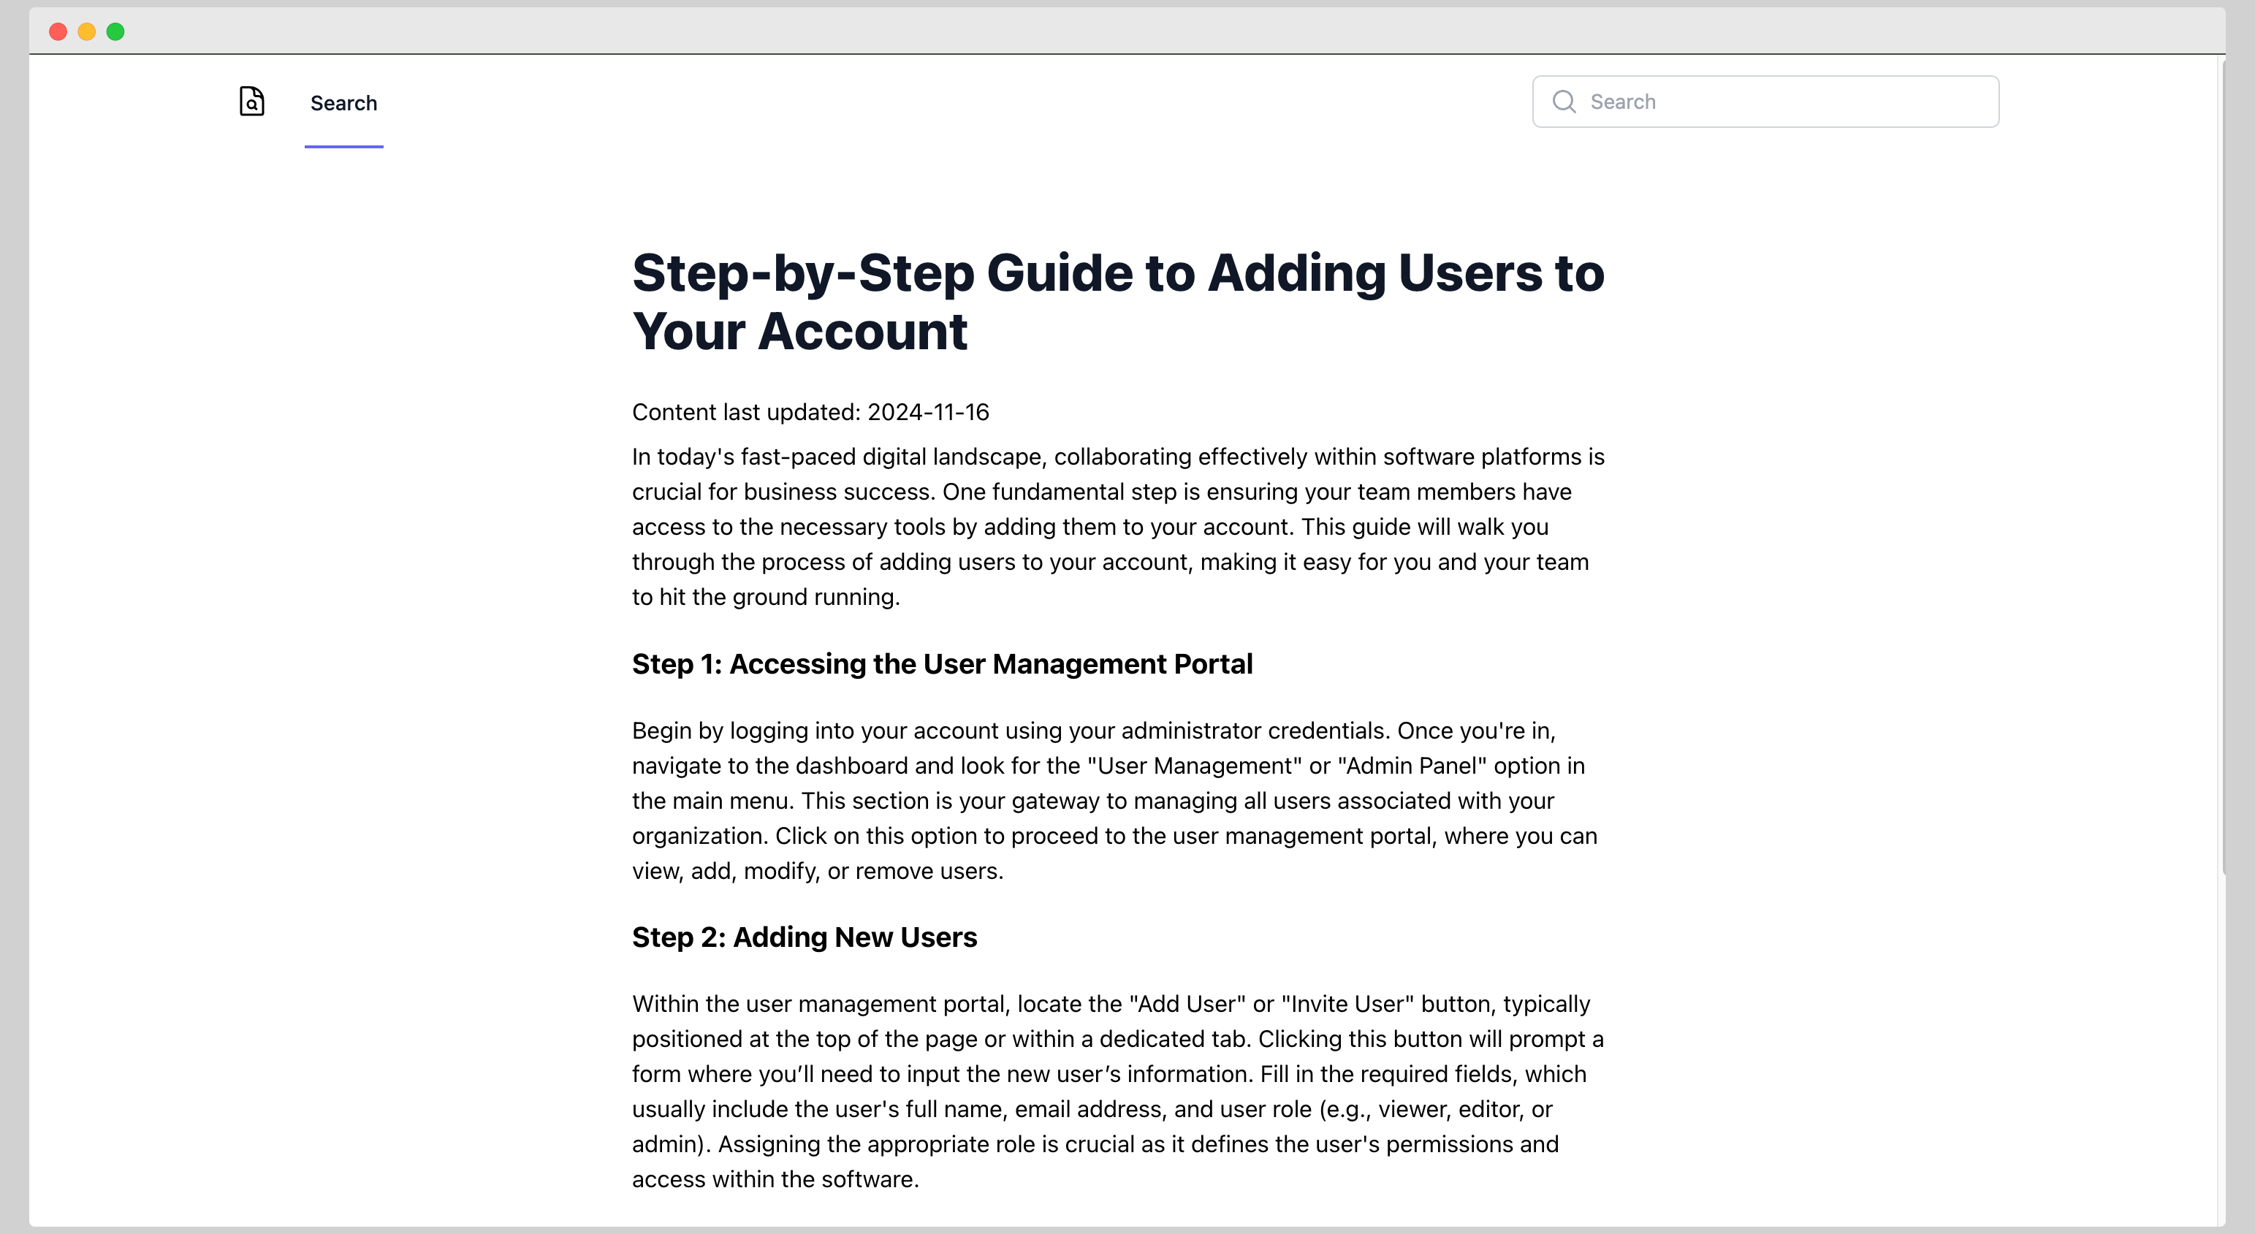Click the Step 1 Accessing User Management heading
The height and width of the screenshot is (1234, 2255).
tap(942, 664)
